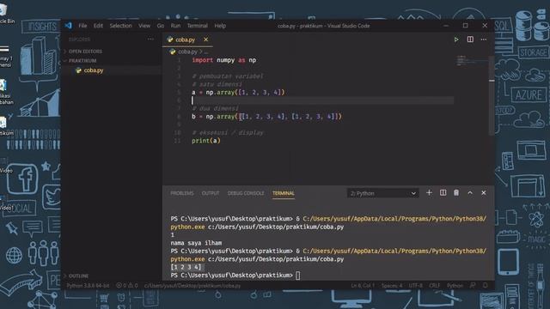The height and width of the screenshot is (309, 550).
Task: Expand the Open Editors section
Action: click(x=85, y=51)
